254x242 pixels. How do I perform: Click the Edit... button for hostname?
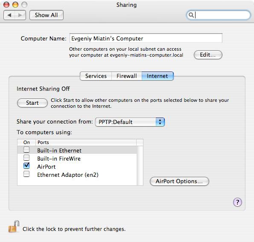point(208,55)
